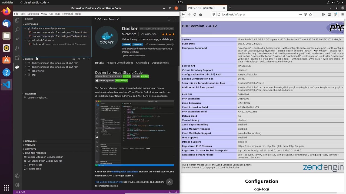
Task: Open editor more actions ellipsis
Action: 175,19
